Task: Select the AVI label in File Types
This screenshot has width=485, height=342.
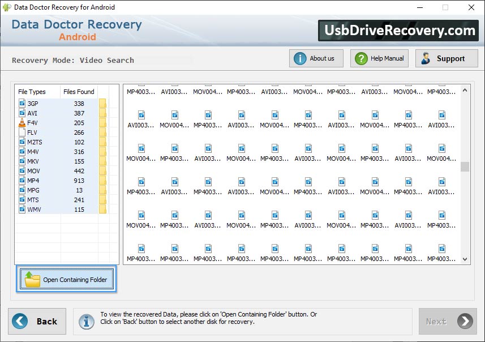Action: 32,113
